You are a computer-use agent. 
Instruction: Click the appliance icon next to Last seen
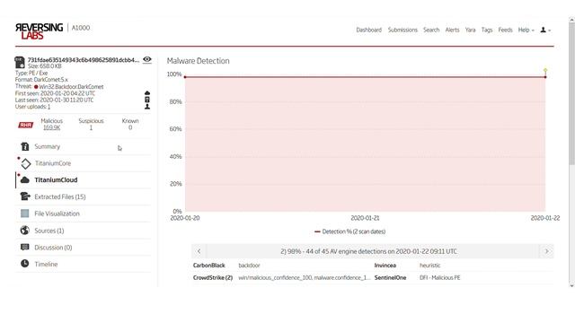click(x=147, y=100)
